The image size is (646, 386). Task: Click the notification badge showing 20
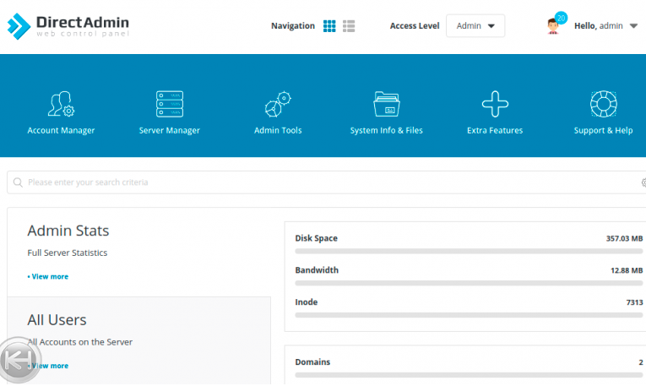562,18
